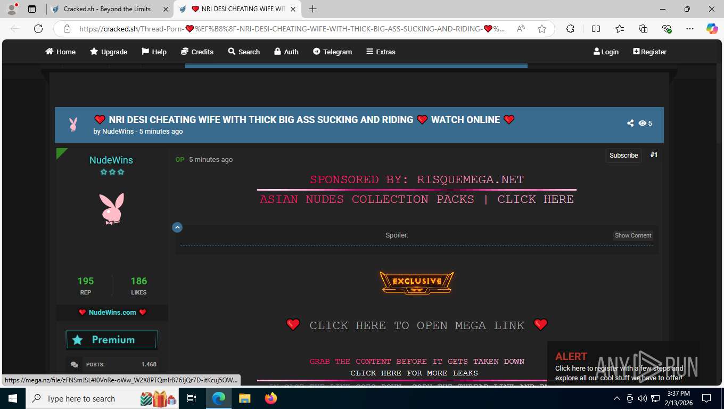724x409 pixels.
Task: Click the Premium badge
Action: click(112, 340)
